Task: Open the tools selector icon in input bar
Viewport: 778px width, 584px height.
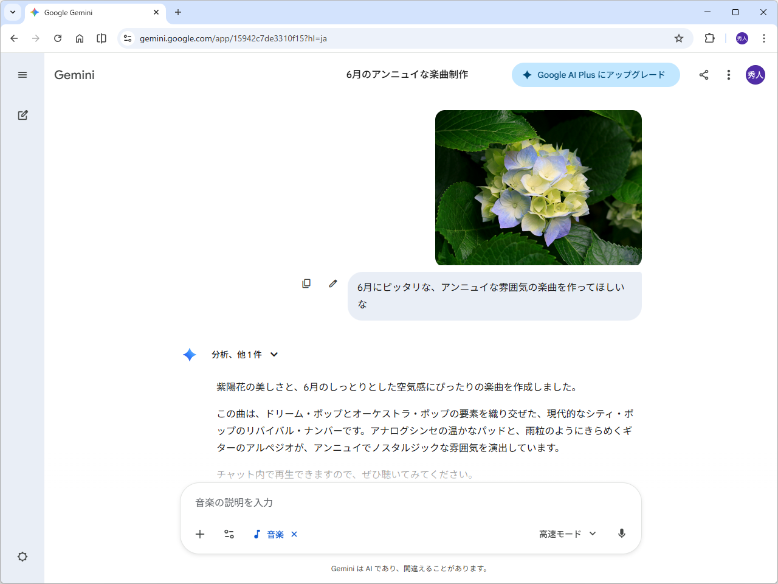Action: point(229,534)
